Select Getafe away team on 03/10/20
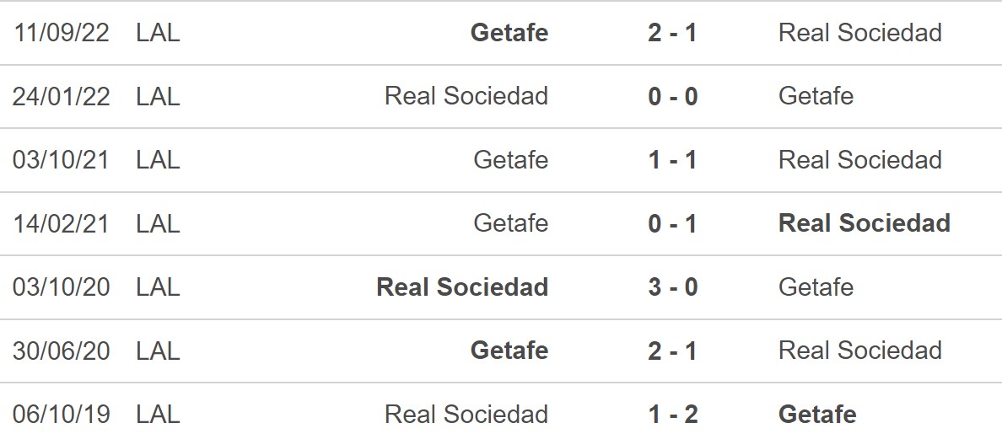 click(816, 287)
